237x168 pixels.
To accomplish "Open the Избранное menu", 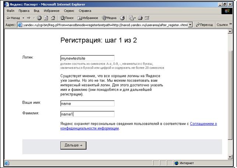I will pyautogui.click(x=52, y=11).
